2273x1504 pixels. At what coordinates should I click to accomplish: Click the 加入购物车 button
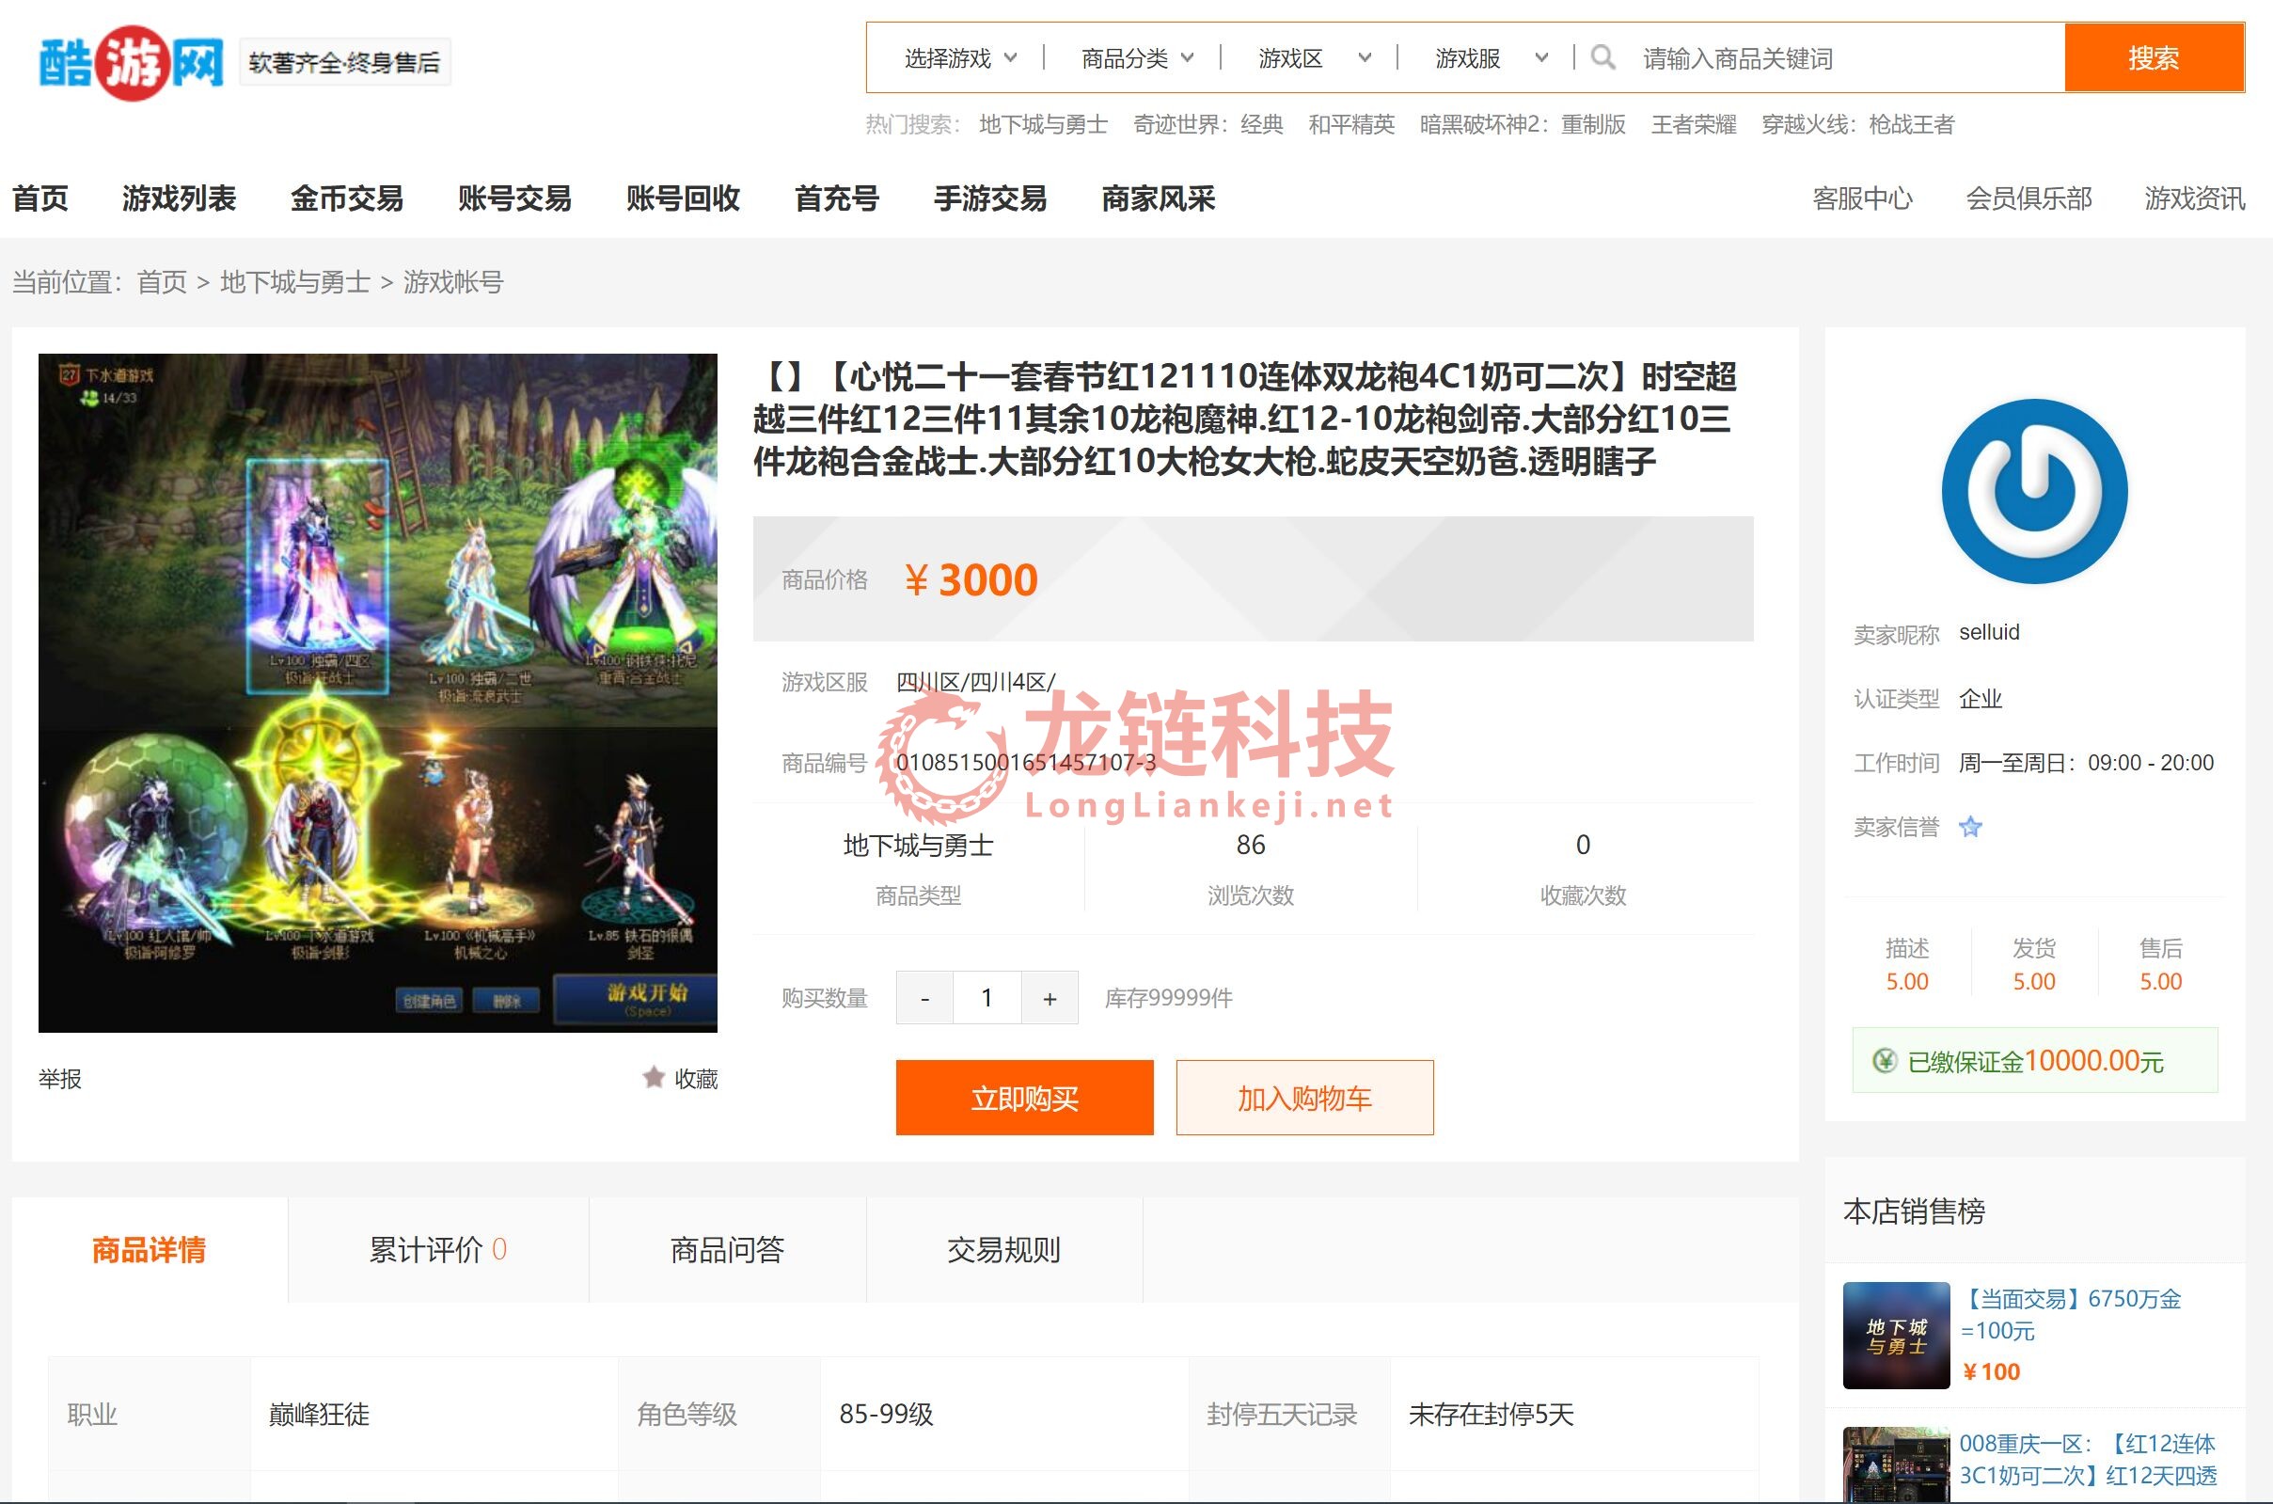pos(1304,1098)
